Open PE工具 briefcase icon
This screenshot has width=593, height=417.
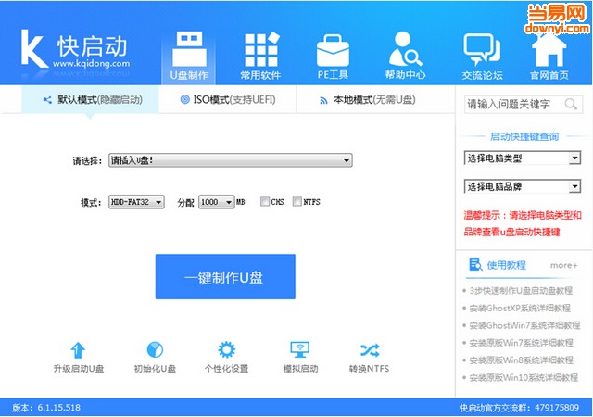coord(333,51)
